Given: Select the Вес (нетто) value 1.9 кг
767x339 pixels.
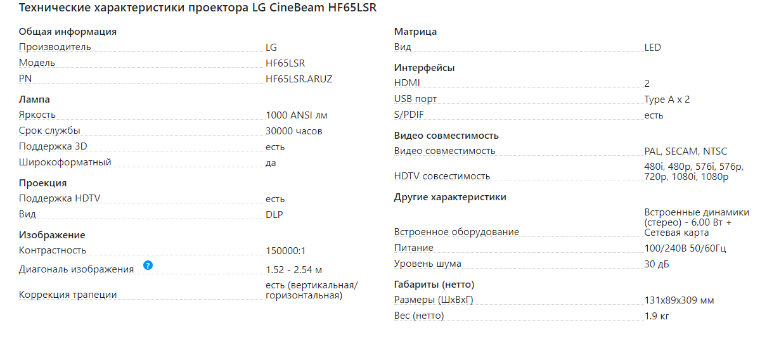Looking at the screenshot, I should pos(657,316).
